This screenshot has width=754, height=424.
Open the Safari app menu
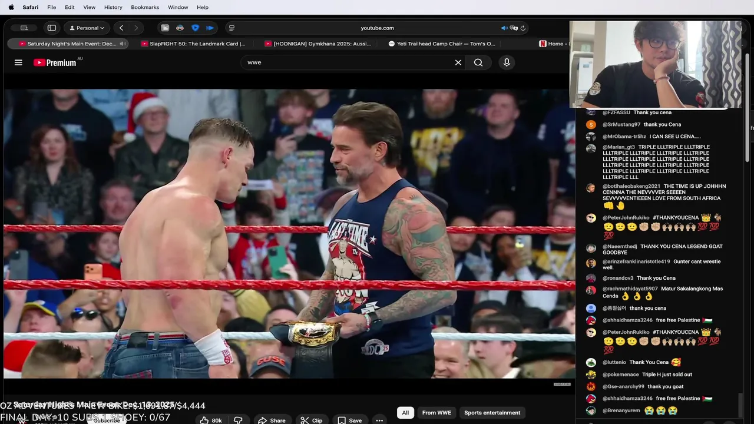(31, 7)
